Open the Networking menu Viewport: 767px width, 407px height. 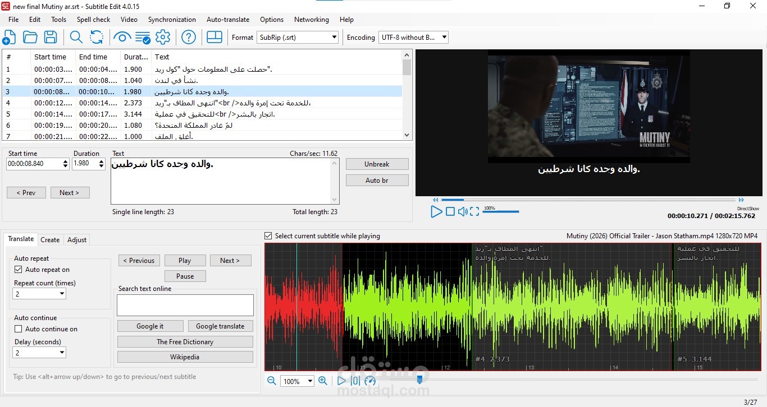(x=312, y=20)
